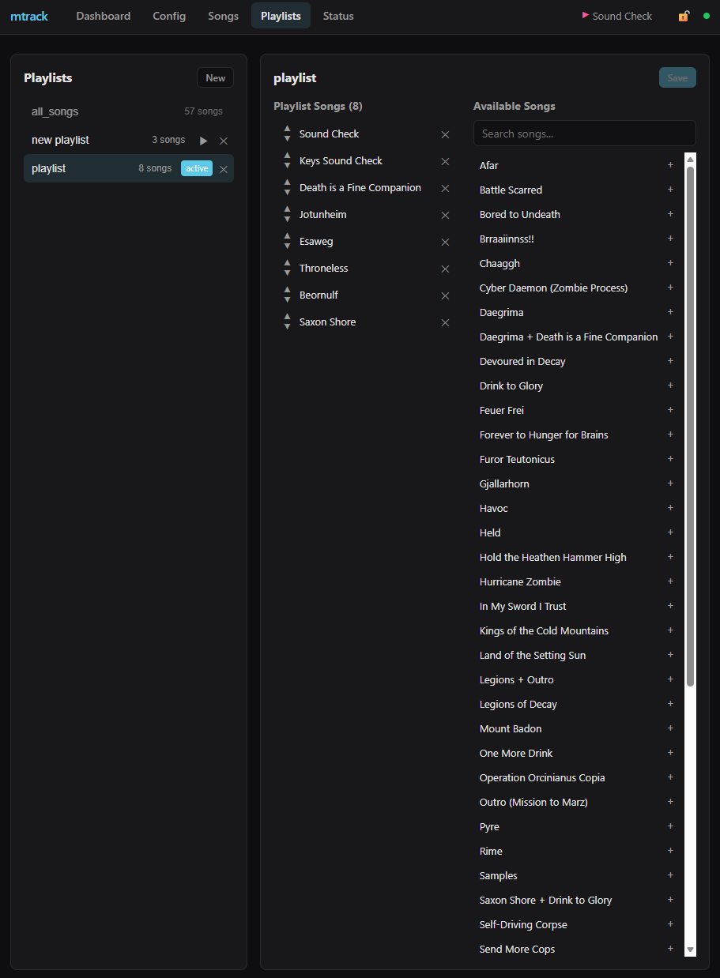Click the "Search songs..." input field
Screen dimensions: 720x978
click(x=584, y=133)
